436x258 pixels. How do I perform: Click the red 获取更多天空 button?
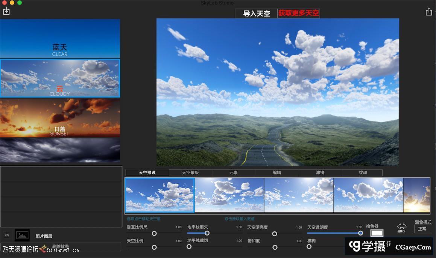point(298,13)
